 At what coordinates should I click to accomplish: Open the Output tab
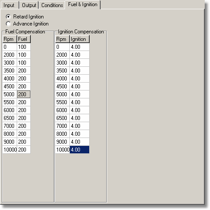point(29,5)
